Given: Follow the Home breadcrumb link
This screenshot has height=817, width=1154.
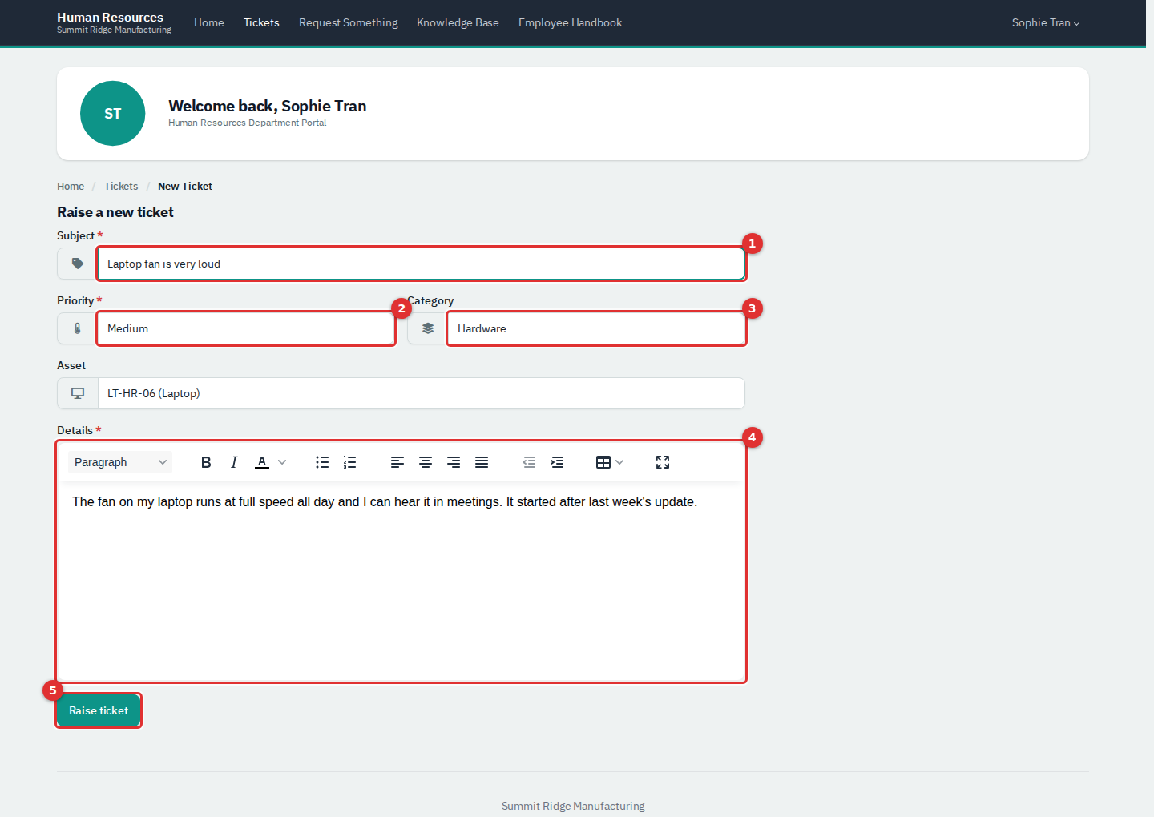Looking at the screenshot, I should pyautogui.click(x=71, y=186).
